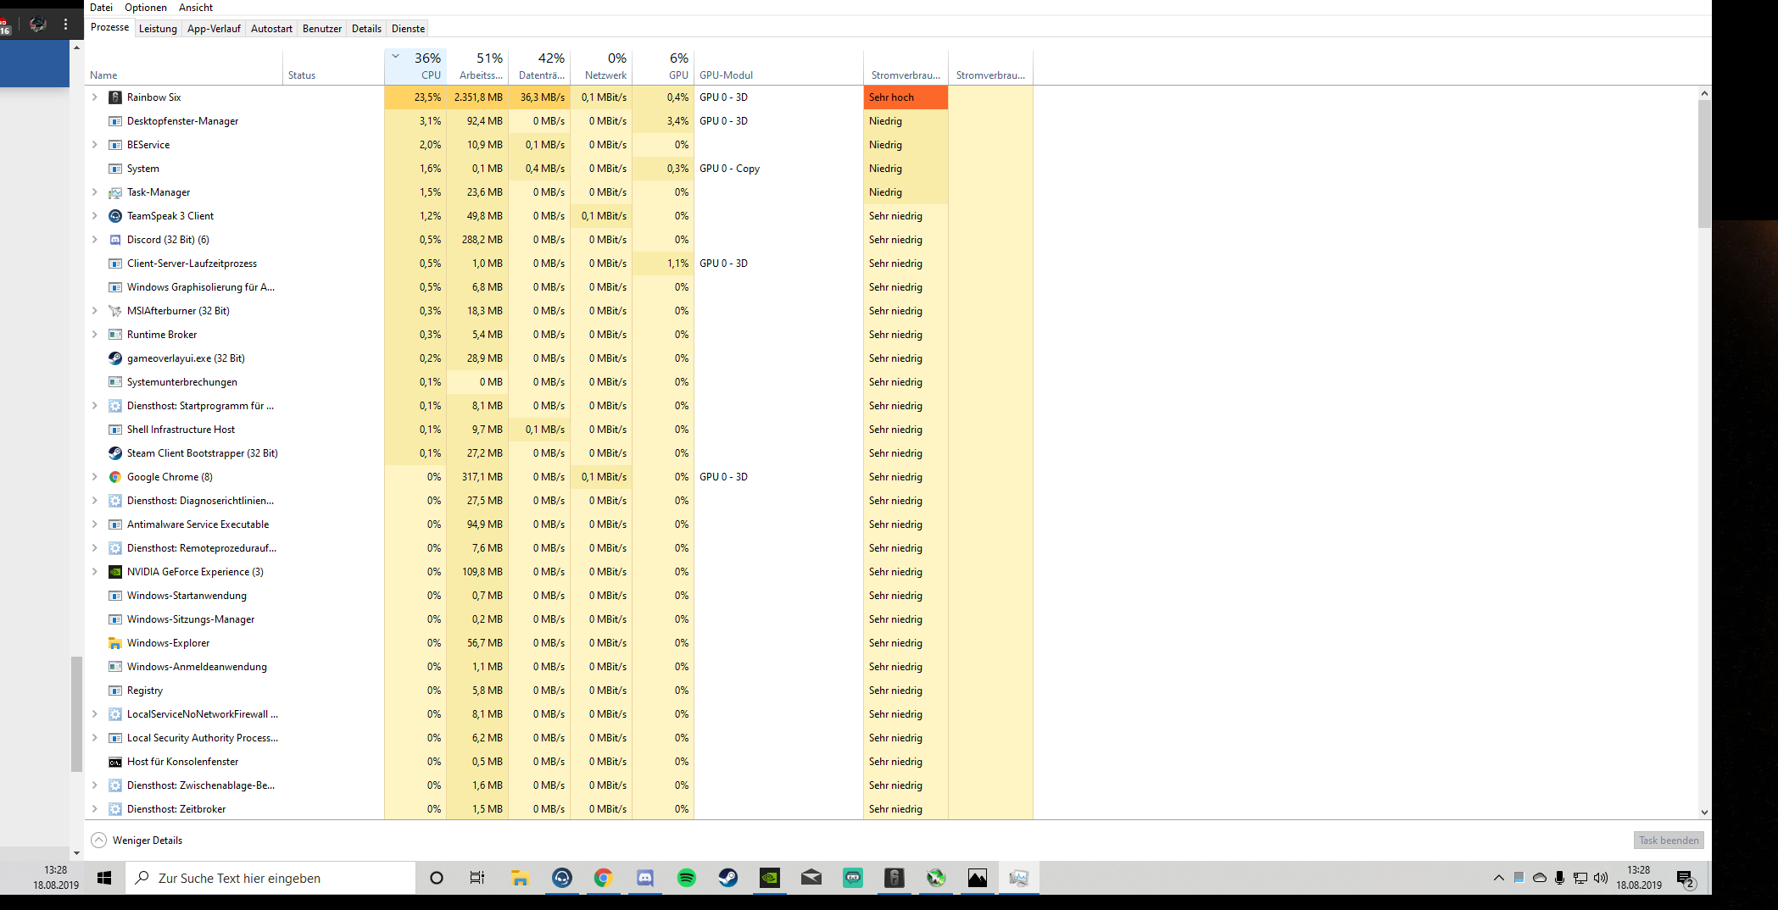Screen dimensions: 1778x910
Task: Click the taskbar search box
Action: [271, 878]
